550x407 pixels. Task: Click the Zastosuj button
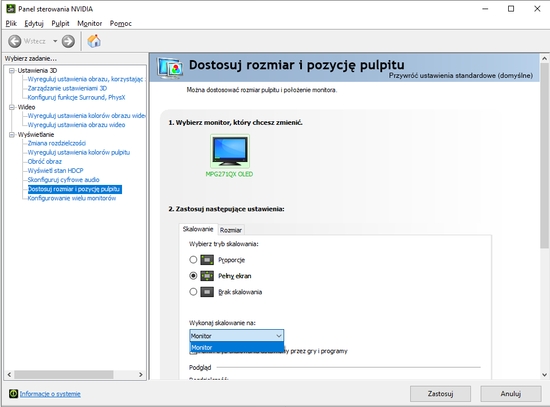[x=441, y=394]
